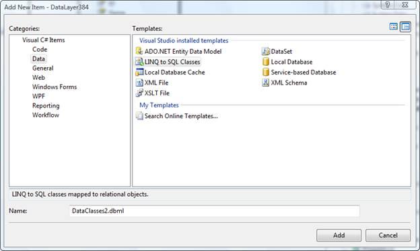Open the Windows Forms category

pos(55,87)
